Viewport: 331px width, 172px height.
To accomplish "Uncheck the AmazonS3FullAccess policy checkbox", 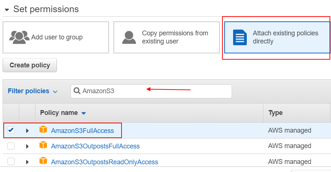I will (x=11, y=130).
